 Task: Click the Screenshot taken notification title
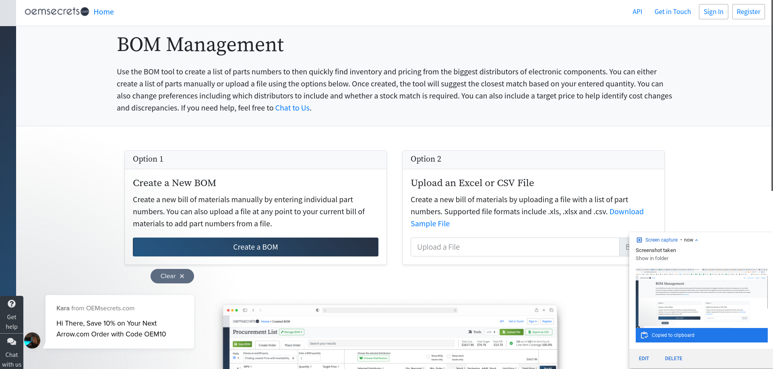point(656,250)
